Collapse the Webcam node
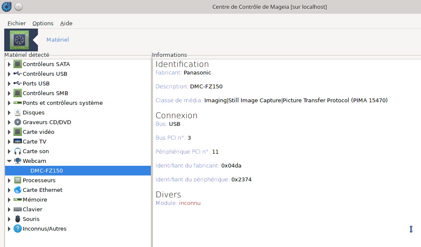The height and width of the screenshot is (247, 421). (9, 161)
